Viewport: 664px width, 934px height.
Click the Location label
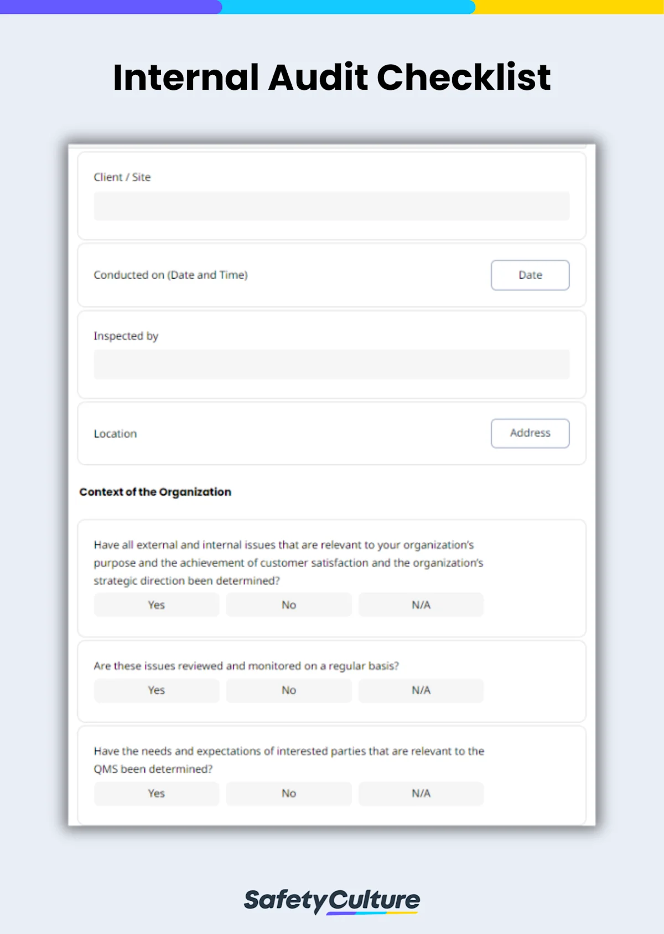(115, 433)
